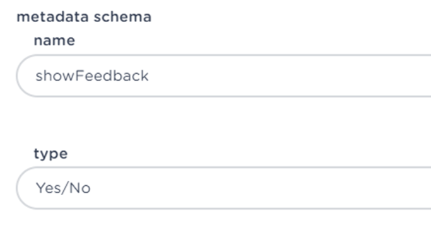Click "show" portion of the name value
Screen dimensions: 431x250
click(x=55, y=76)
